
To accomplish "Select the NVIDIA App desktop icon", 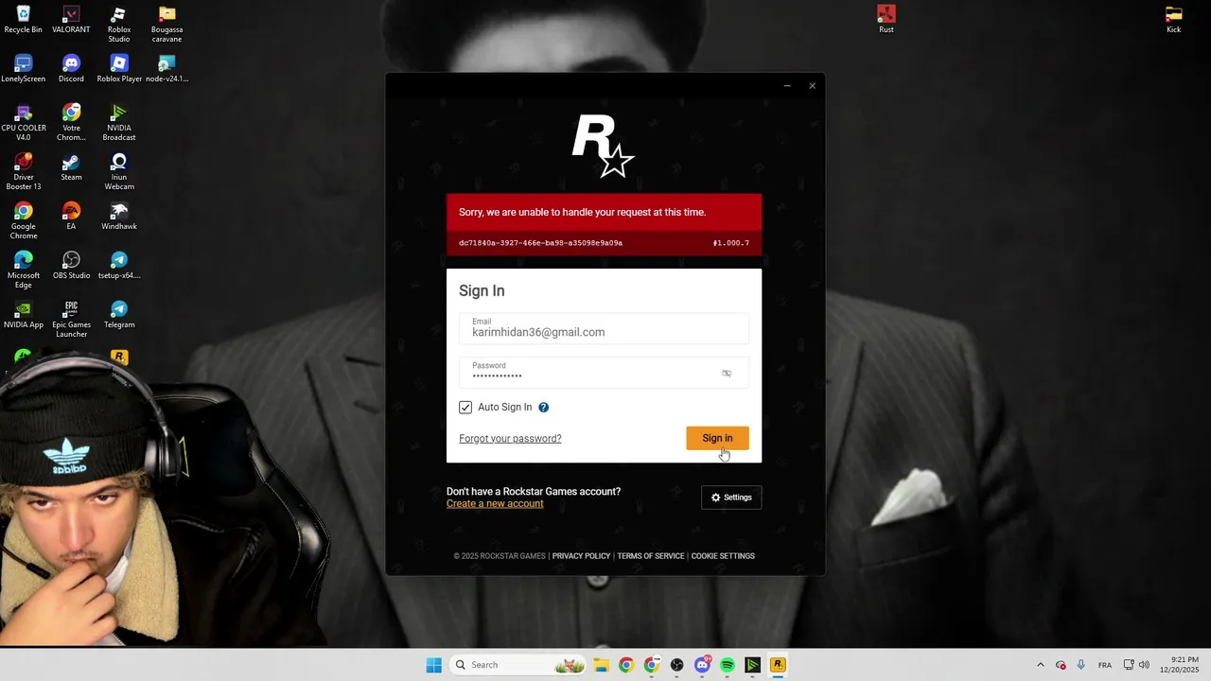I will click(24, 315).
